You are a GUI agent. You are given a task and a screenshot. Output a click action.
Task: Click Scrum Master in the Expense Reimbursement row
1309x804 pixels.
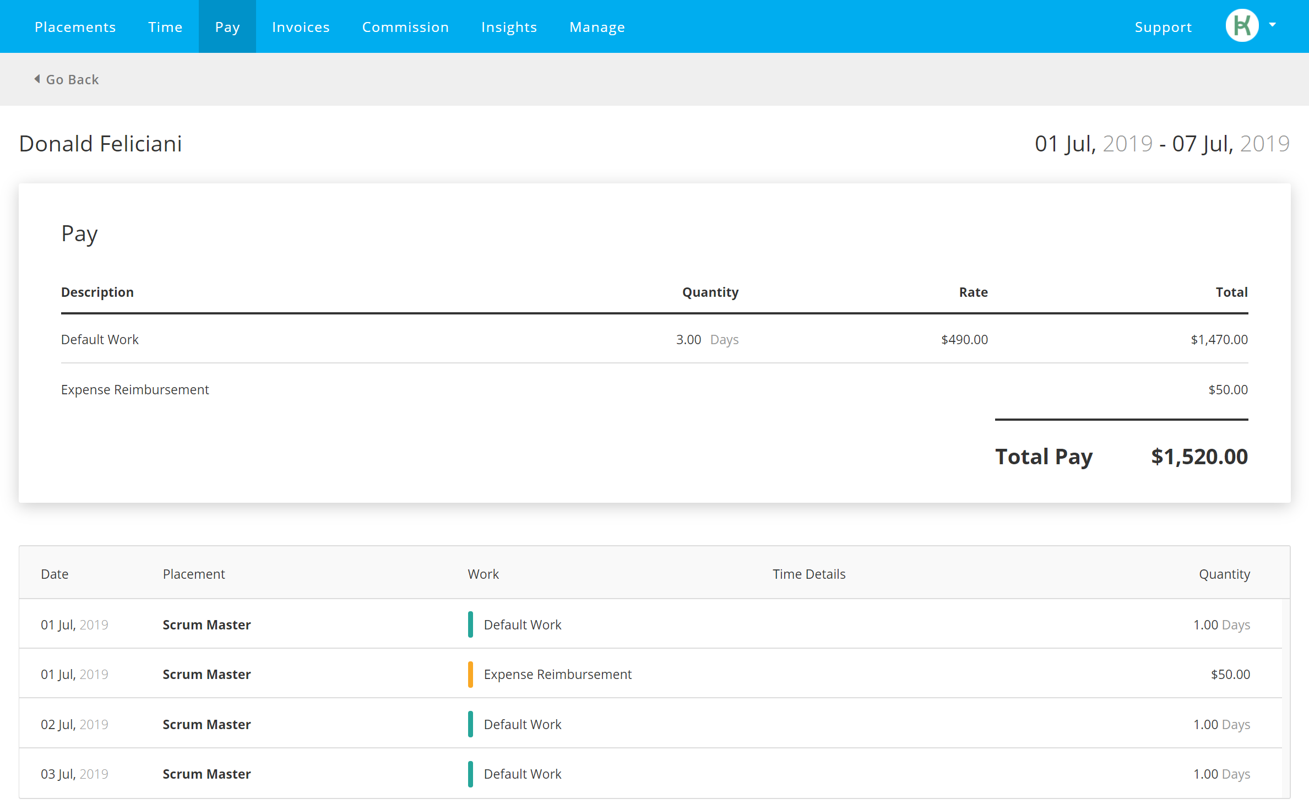[207, 675]
